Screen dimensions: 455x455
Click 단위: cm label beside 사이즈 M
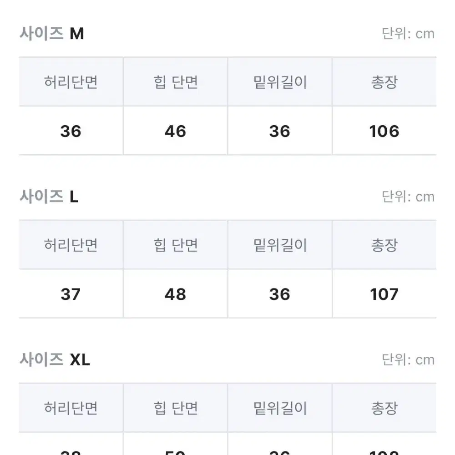click(x=408, y=34)
